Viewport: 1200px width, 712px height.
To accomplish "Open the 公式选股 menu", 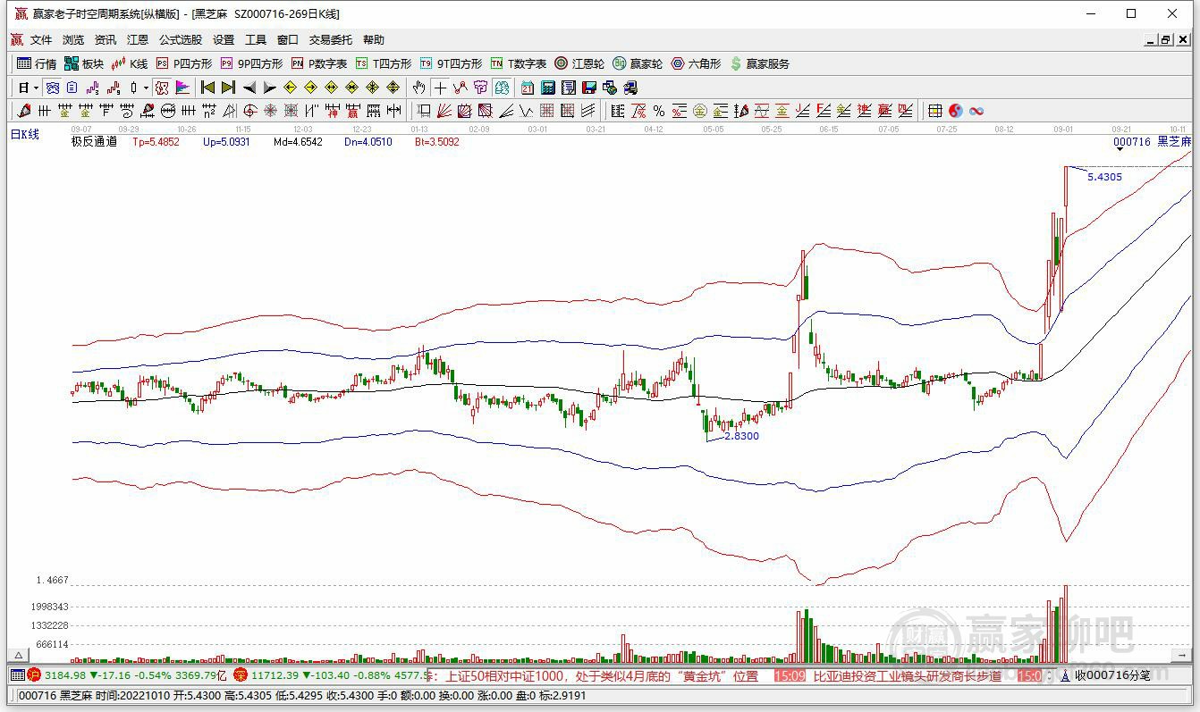I will click(x=181, y=39).
